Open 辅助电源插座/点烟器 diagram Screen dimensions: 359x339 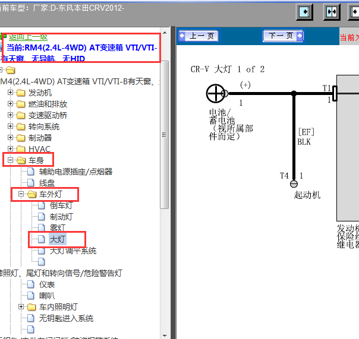click(x=76, y=172)
